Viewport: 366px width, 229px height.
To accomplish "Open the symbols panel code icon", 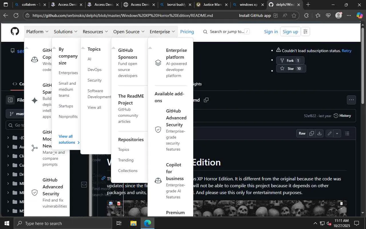I will click(x=84, y=185).
